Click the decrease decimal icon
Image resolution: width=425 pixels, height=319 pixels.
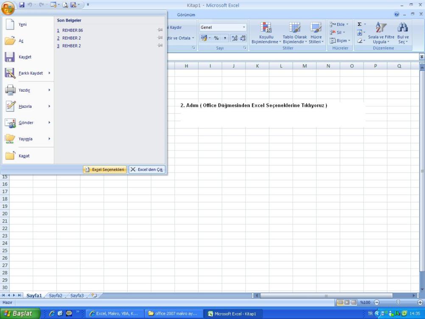[243, 38]
